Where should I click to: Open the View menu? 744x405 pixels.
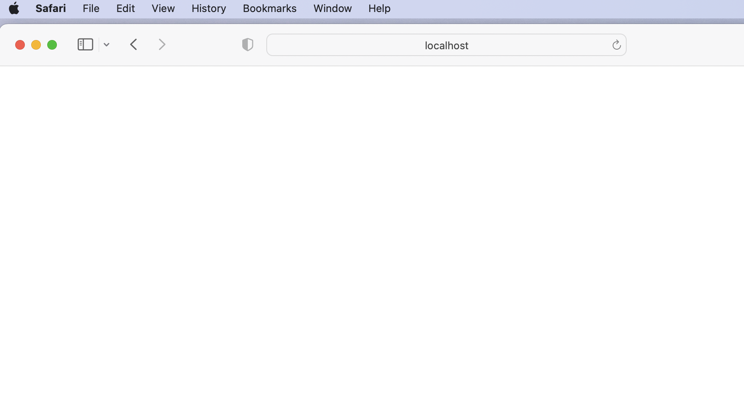pyautogui.click(x=163, y=8)
